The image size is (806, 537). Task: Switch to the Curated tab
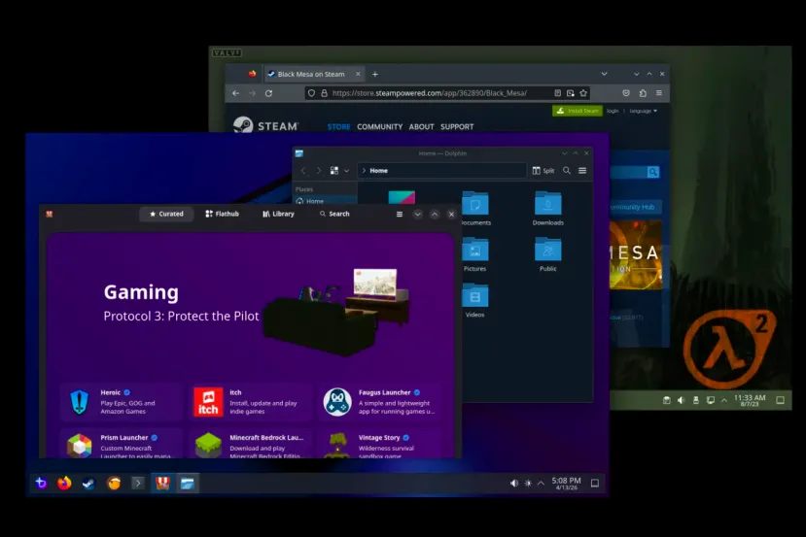click(x=166, y=214)
